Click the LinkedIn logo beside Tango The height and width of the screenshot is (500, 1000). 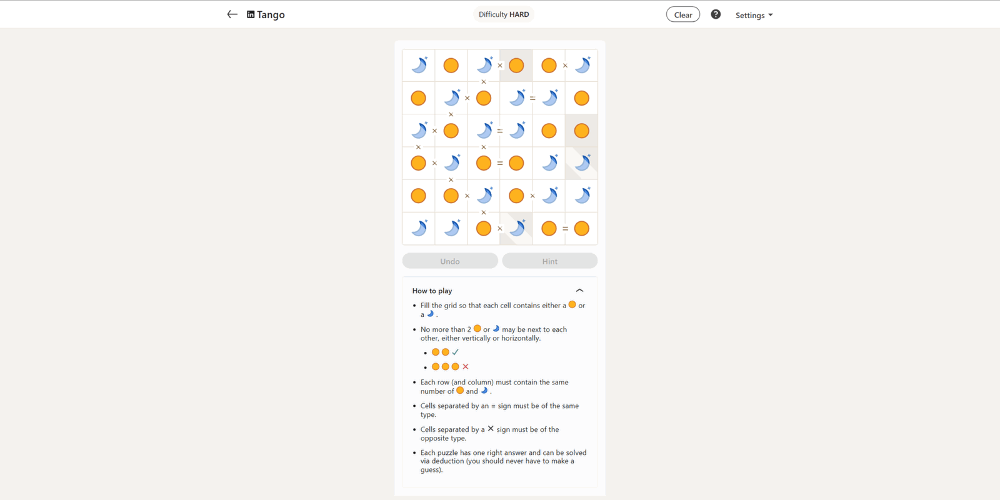pyautogui.click(x=251, y=14)
